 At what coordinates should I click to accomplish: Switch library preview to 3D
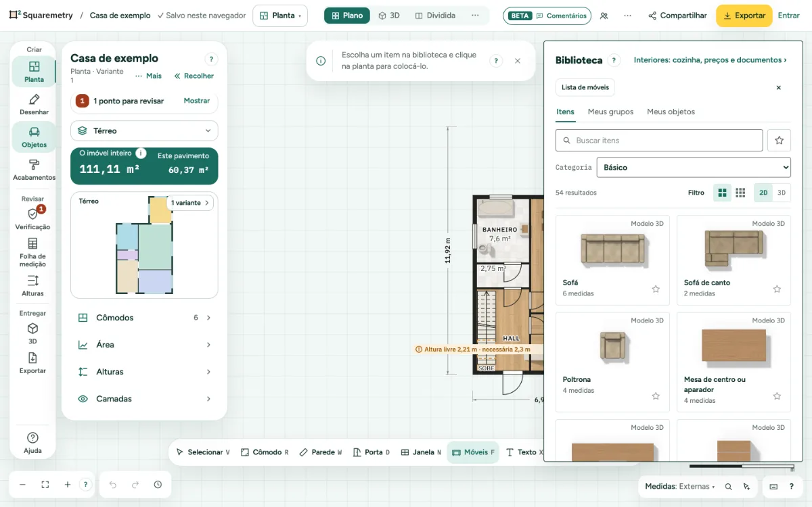point(782,193)
